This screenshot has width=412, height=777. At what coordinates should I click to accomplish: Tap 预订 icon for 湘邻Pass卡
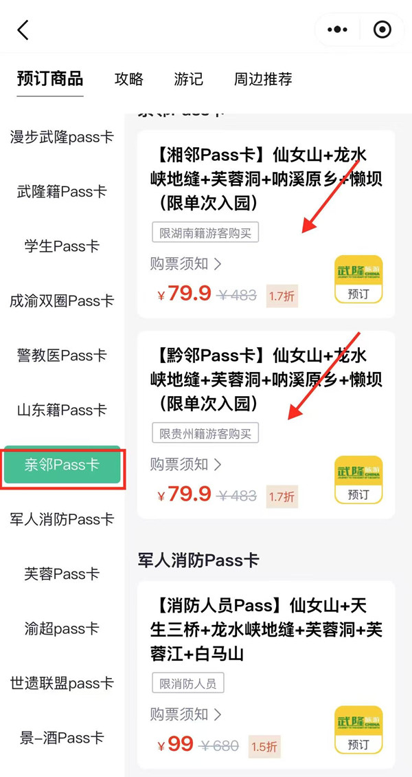(358, 279)
